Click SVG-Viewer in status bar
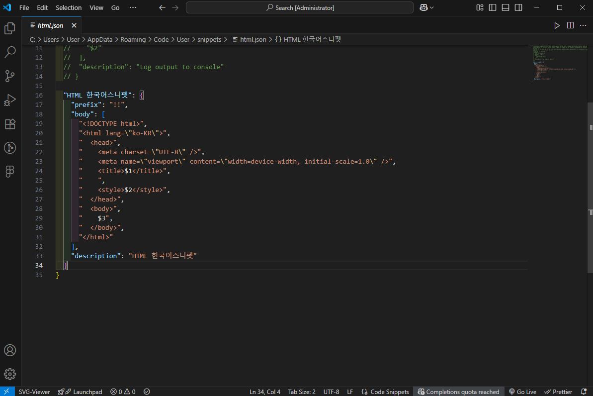This screenshot has height=396, width=593. click(34, 392)
